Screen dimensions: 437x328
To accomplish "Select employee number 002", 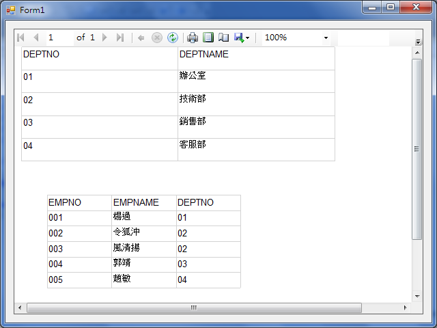I will pos(79,234).
